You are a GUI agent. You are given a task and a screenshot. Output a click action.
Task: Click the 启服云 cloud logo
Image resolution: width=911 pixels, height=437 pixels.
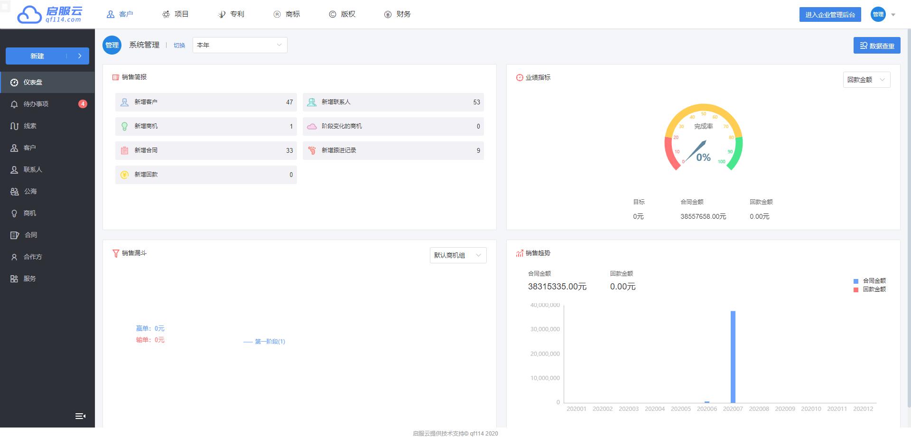tap(49, 14)
